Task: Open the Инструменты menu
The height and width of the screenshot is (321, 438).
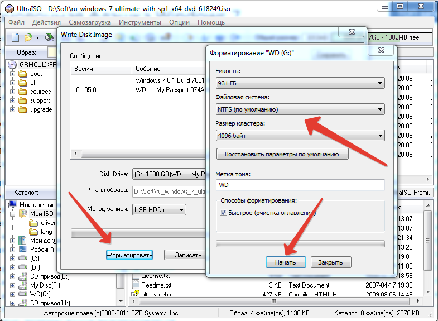Action: (140, 22)
